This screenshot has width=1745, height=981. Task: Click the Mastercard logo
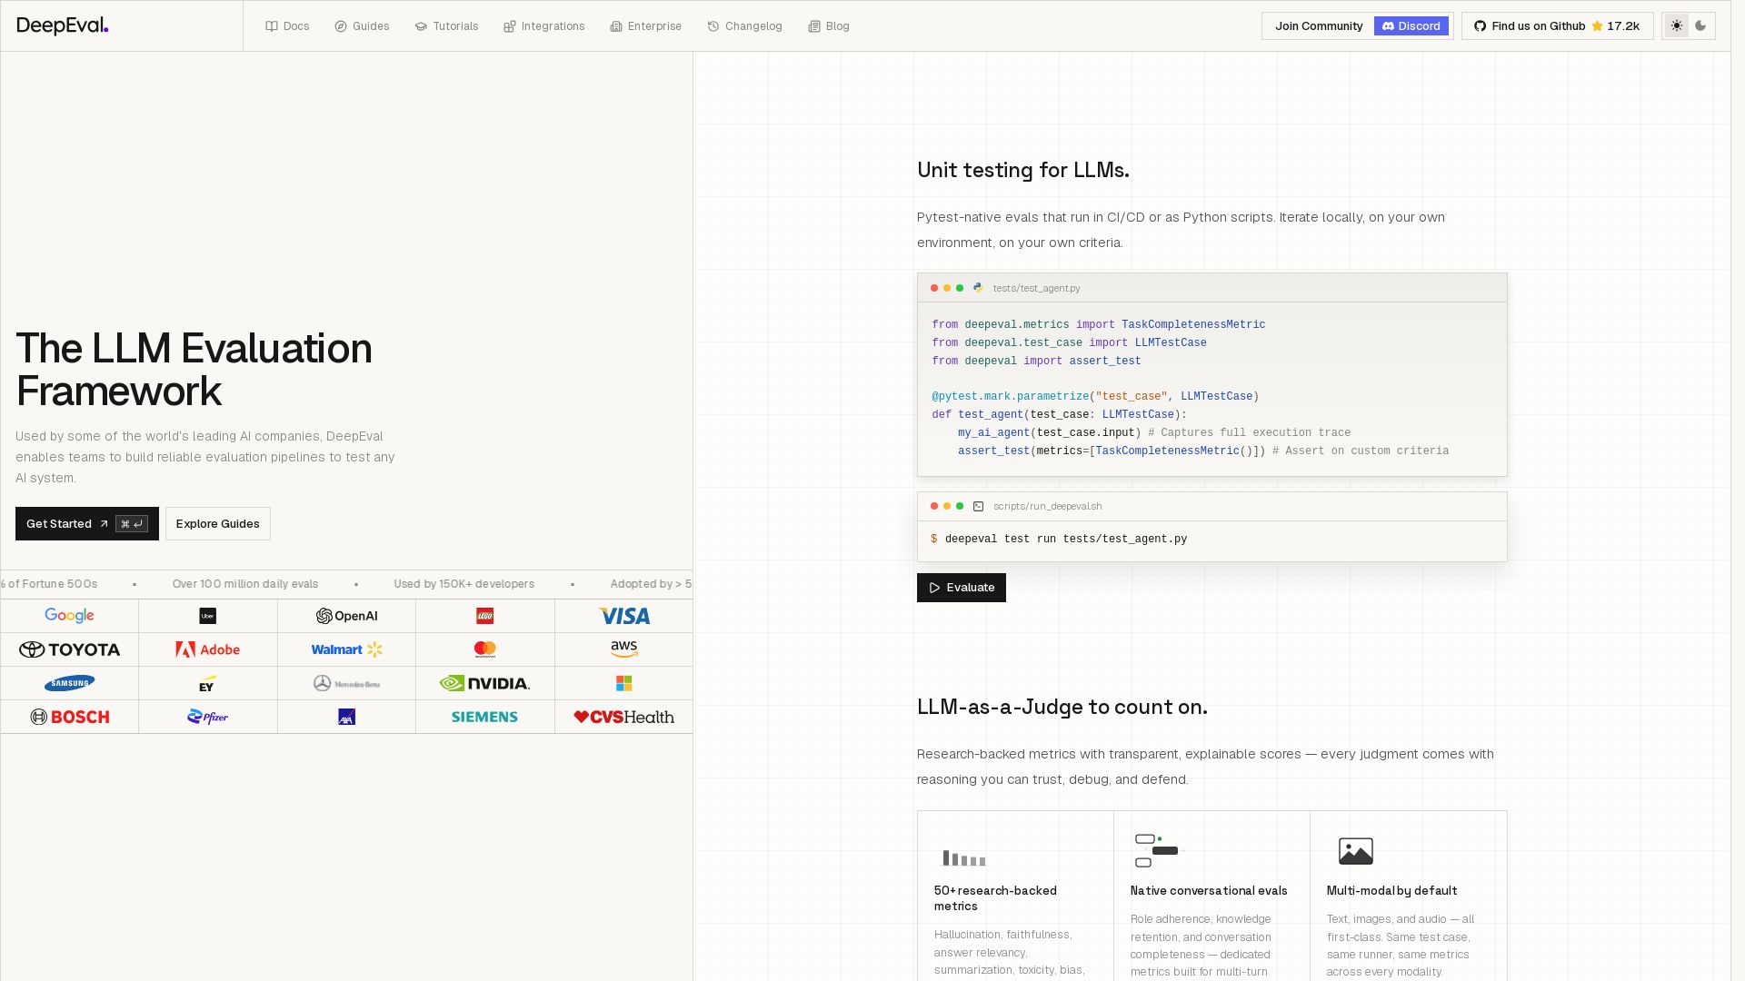485,649
